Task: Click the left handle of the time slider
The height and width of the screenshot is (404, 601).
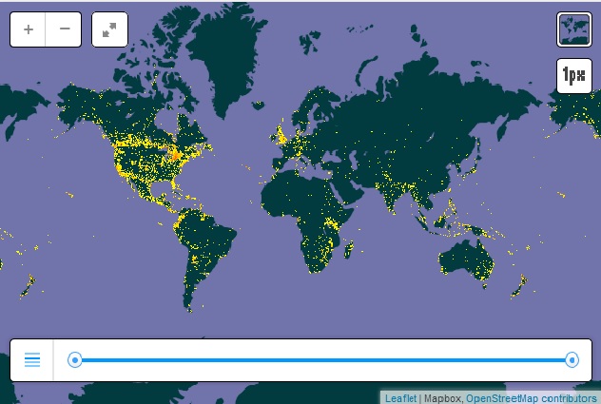Action: click(x=75, y=360)
